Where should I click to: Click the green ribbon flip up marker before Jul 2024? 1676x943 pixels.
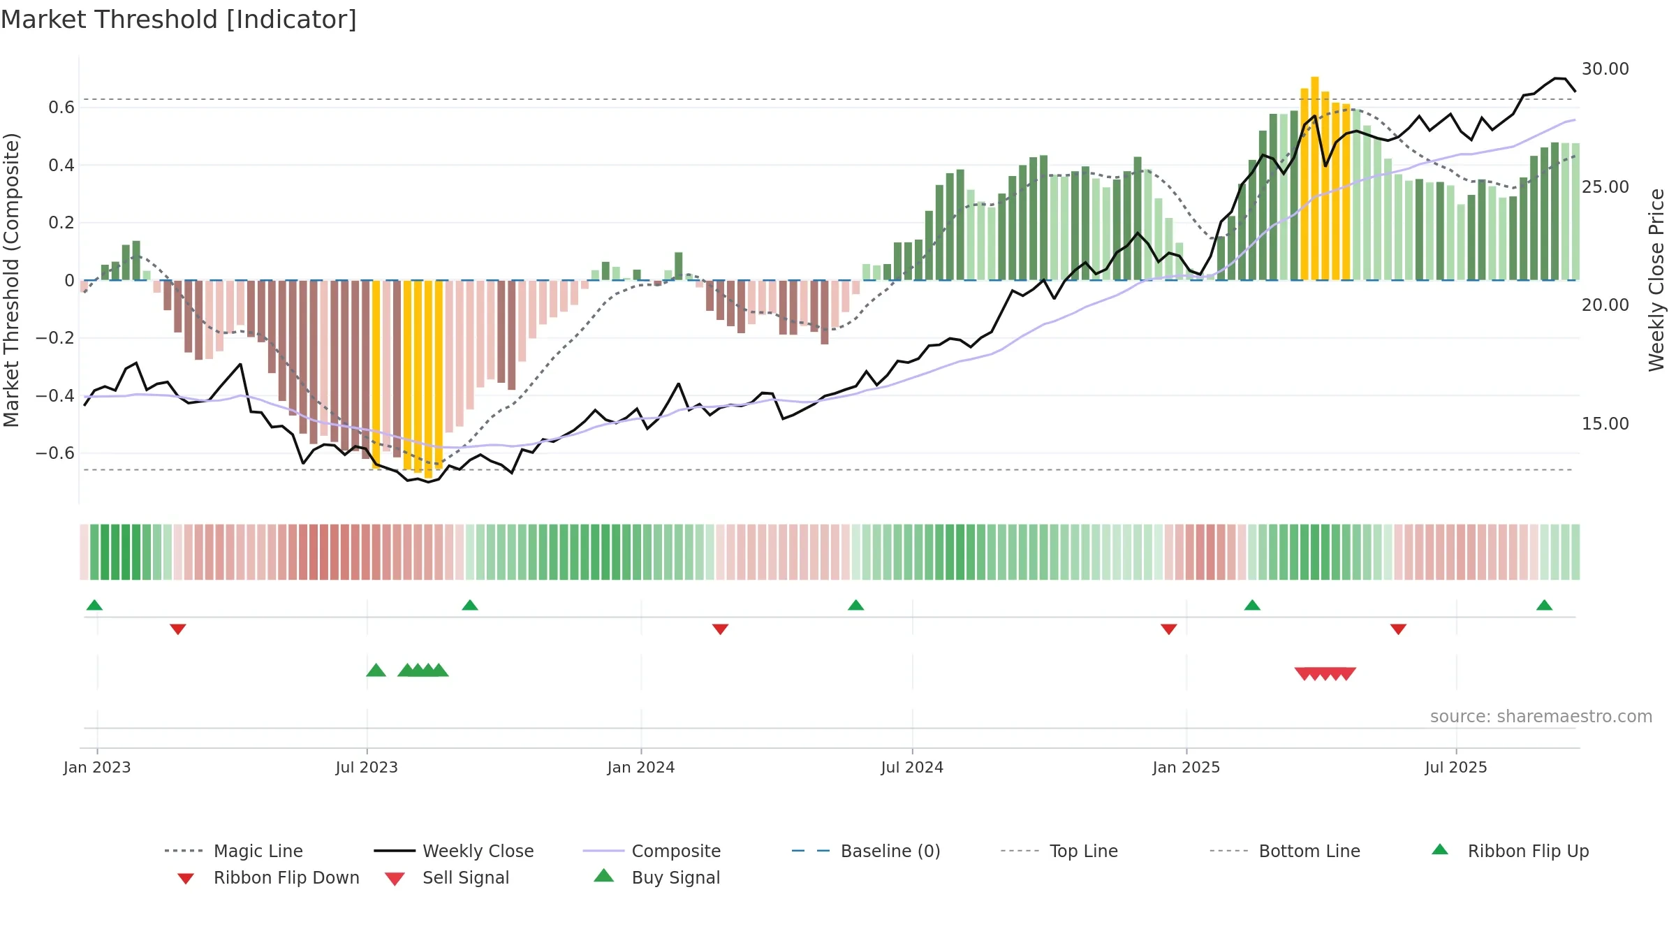(x=856, y=605)
